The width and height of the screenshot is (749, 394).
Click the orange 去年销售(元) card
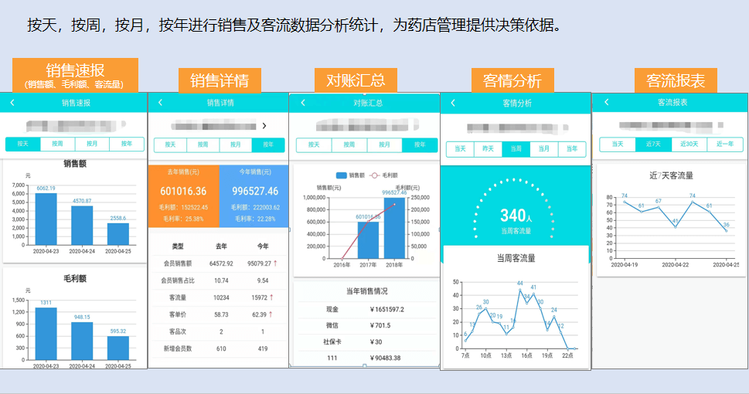coord(182,196)
